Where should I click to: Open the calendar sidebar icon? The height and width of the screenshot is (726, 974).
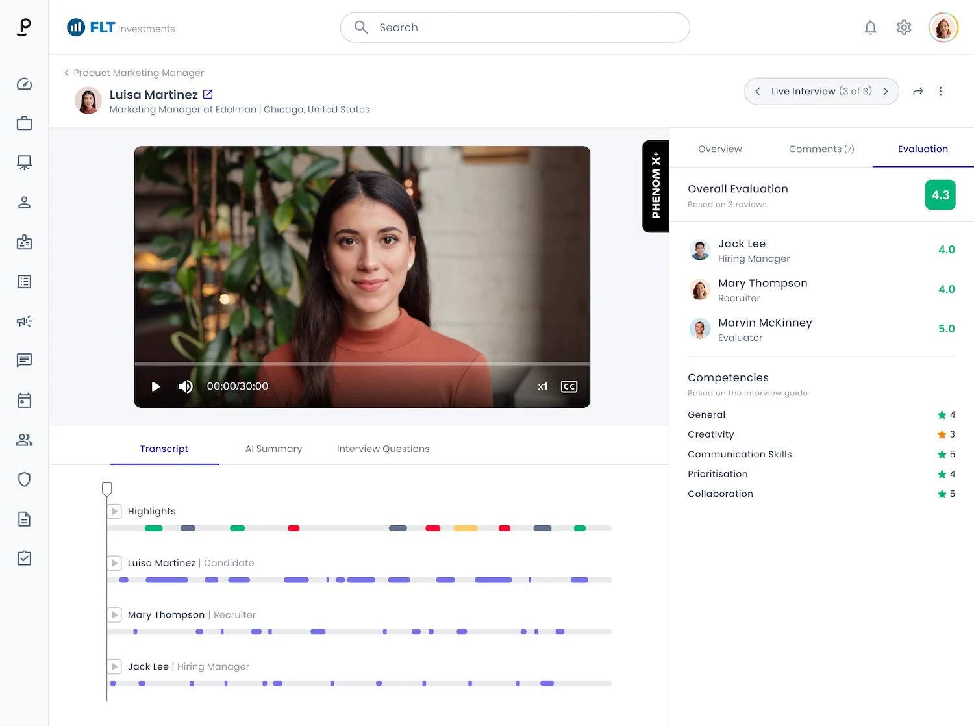point(24,400)
